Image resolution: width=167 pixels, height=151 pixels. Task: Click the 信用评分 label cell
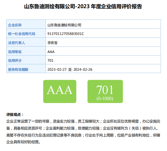(x=26, y=60)
